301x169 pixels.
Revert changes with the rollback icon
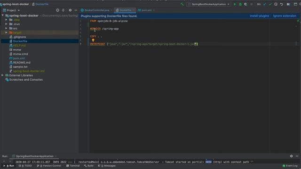tap(281, 4)
